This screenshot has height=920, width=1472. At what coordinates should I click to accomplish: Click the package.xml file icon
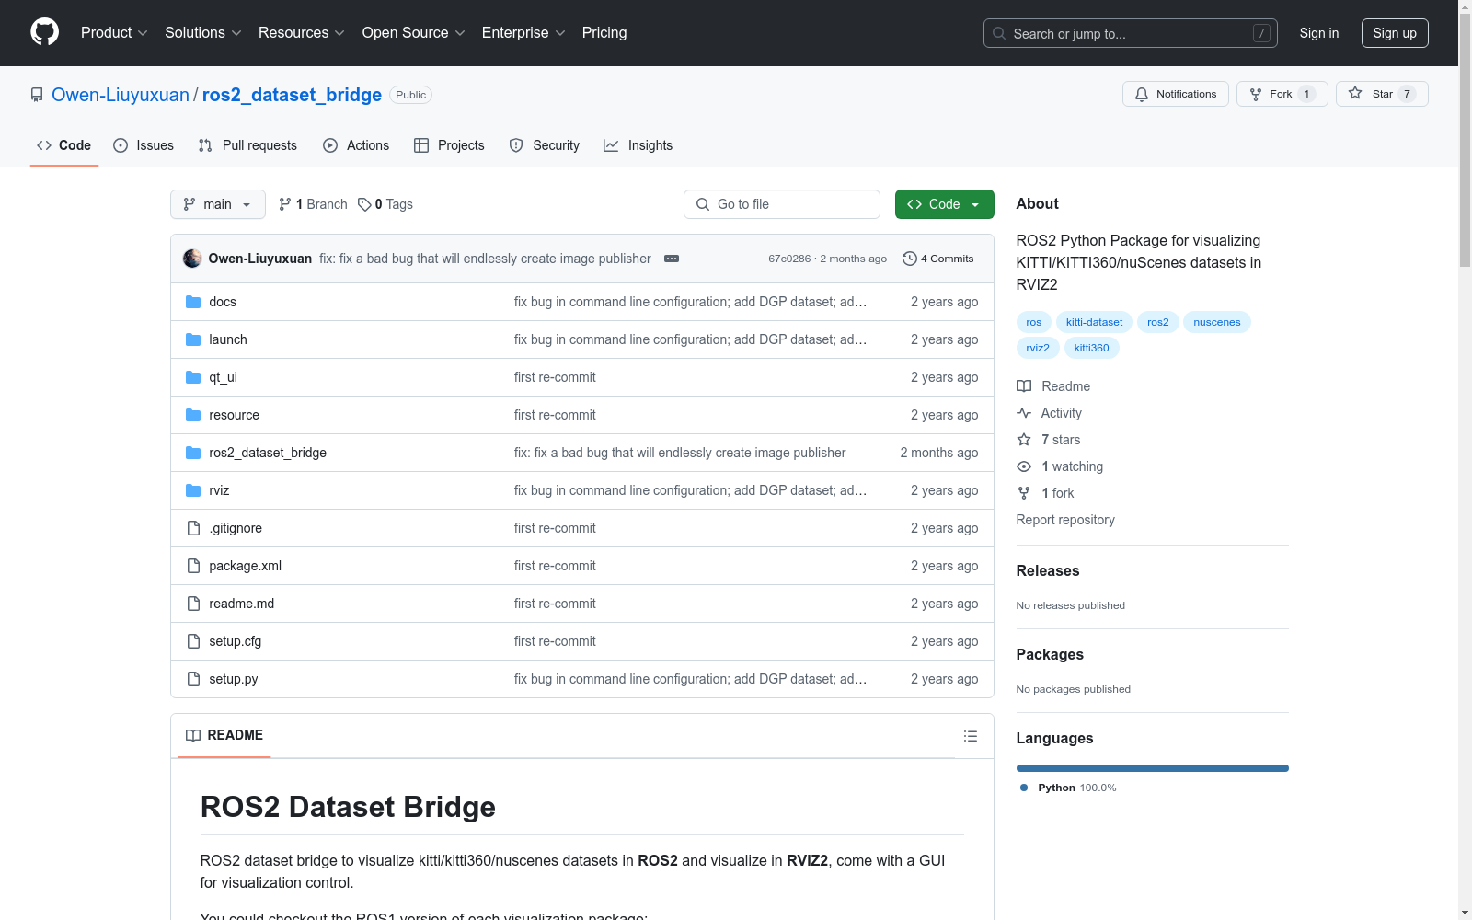point(193,566)
